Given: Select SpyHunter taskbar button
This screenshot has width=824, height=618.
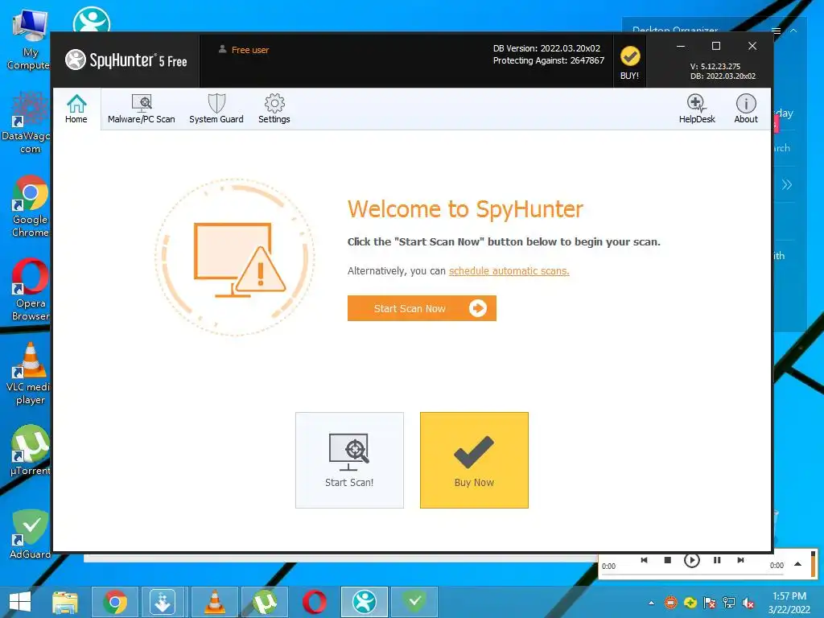Looking at the screenshot, I should [x=365, y=602].
